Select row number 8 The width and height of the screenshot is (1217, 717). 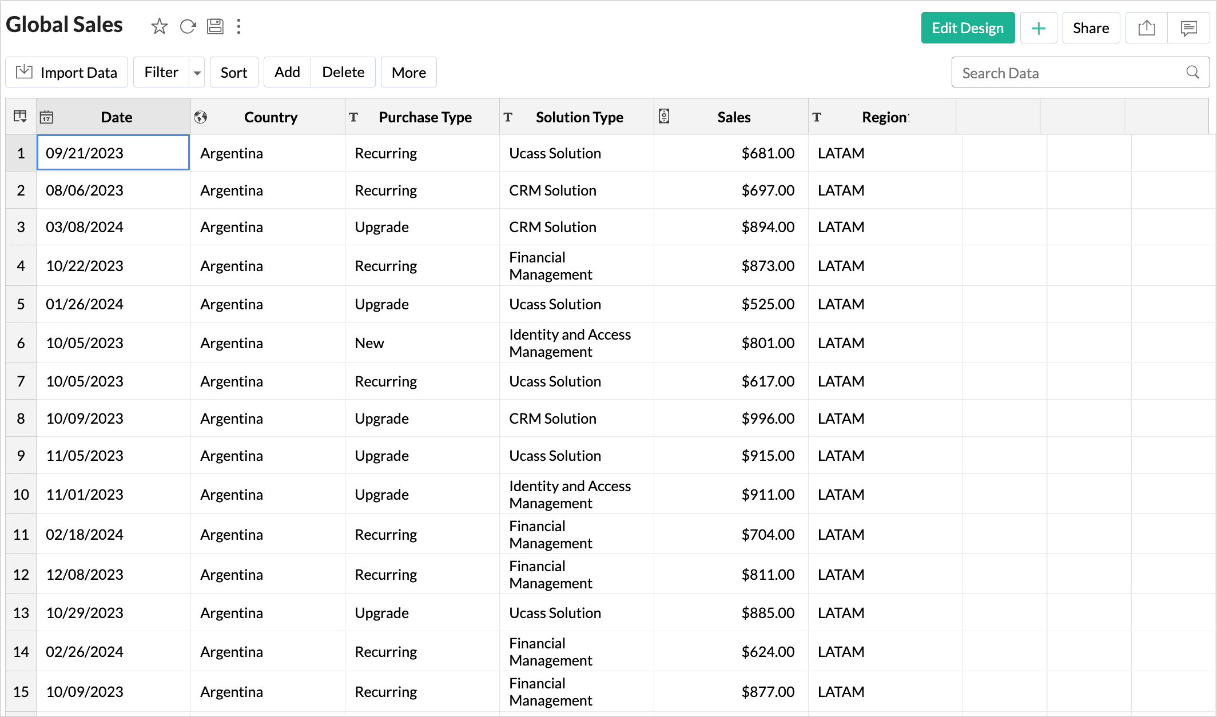coord(21,419)
